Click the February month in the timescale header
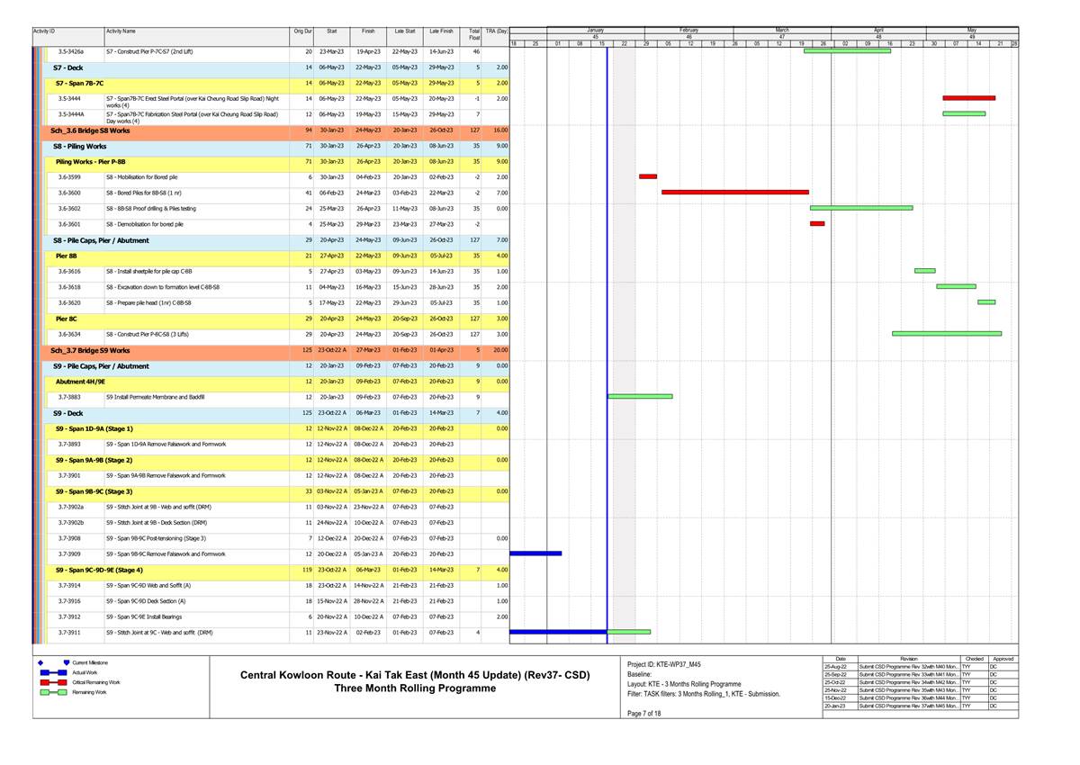This screenshot has width=1080, height=765. (x=688, y=31)
